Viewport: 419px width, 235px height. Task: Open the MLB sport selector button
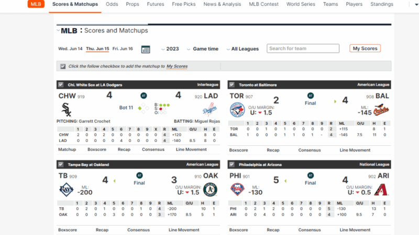[36, 4]
